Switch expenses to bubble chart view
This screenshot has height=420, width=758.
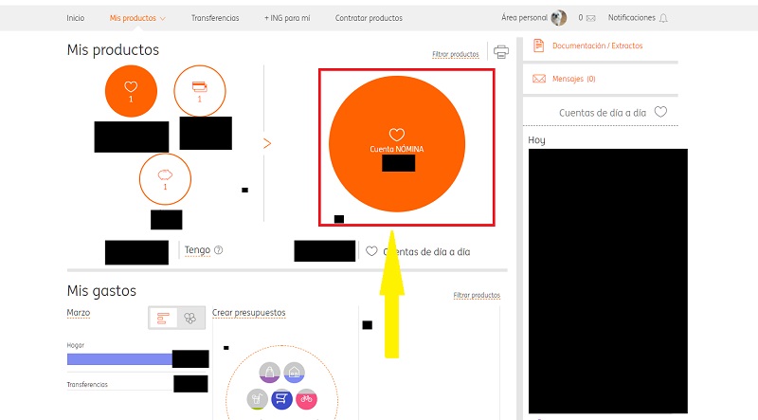click(189, 319)
